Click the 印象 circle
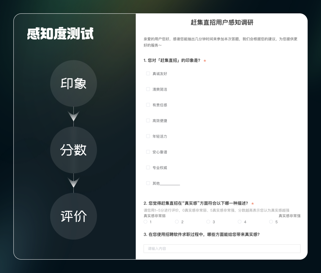The width and height of the screenshot is (321, 273). (73, 83)
